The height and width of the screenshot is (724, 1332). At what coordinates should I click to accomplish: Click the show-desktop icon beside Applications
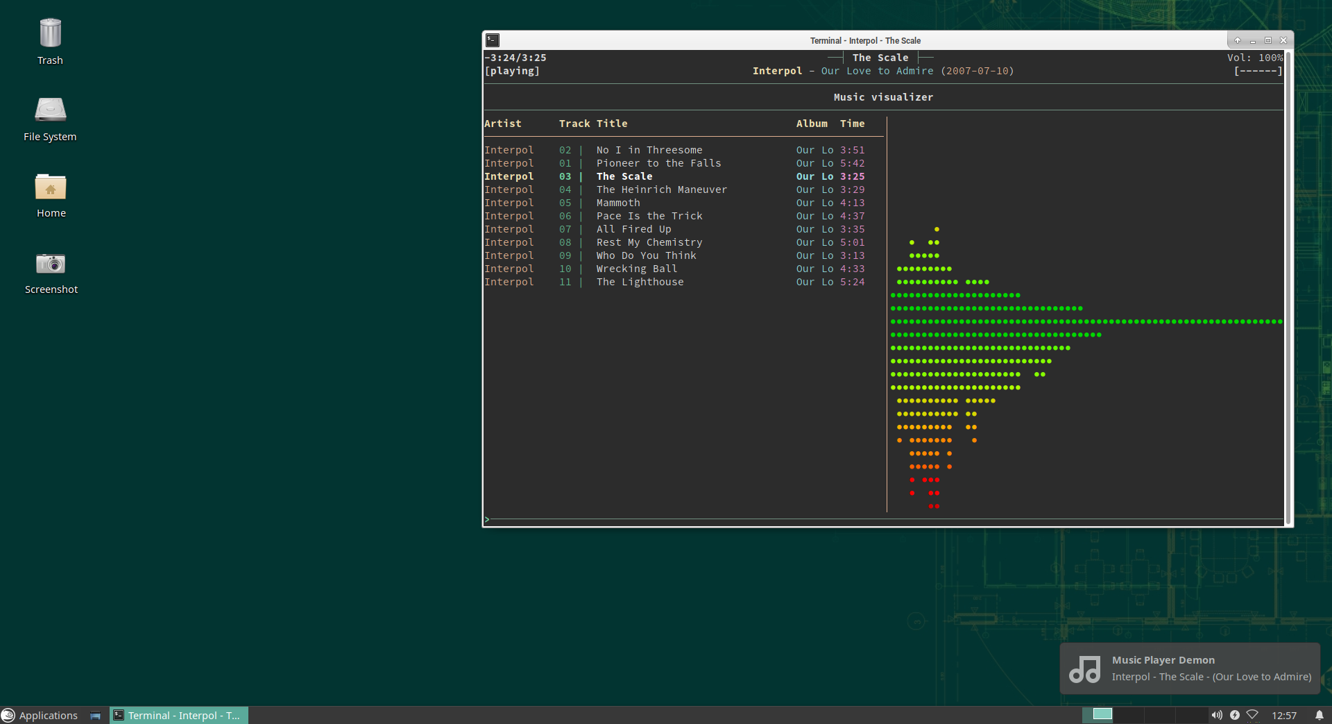point(95,715)
